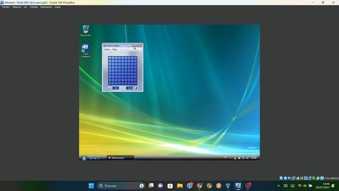Image resolution: width=339 pixels, height=191 pixels.
Task: Open the orange round app on the taskbar
Action: pos(219,186)
